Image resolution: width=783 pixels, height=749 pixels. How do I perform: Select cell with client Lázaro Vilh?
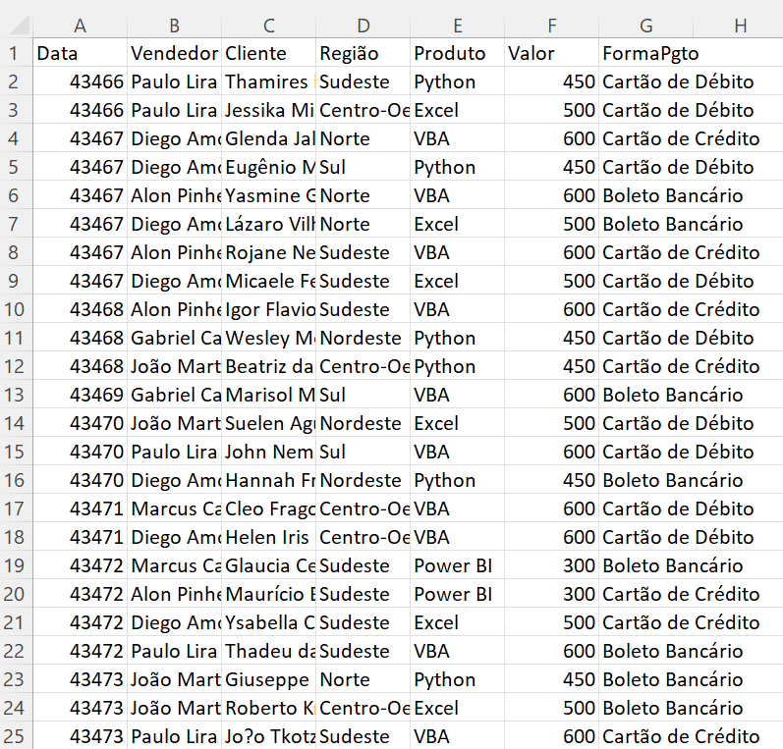tap(268, 224)
